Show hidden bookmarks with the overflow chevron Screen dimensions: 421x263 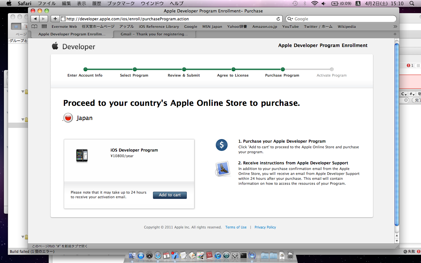(x=395, y=27)
